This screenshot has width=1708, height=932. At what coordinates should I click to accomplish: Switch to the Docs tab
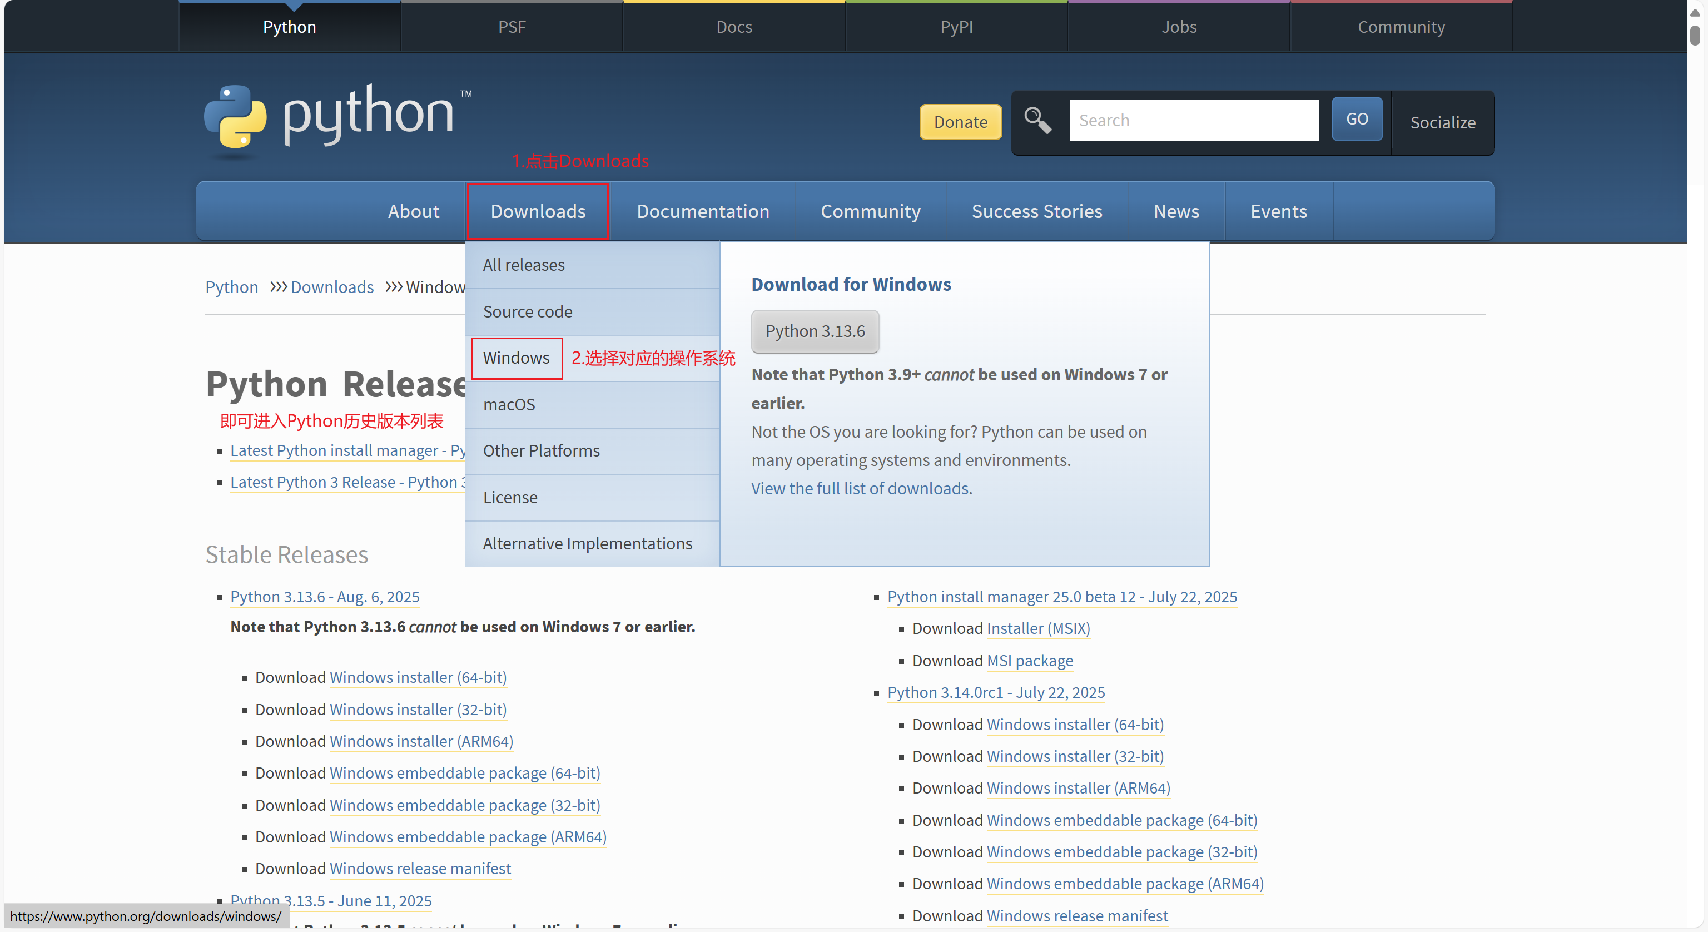click(x=733, y=27)
